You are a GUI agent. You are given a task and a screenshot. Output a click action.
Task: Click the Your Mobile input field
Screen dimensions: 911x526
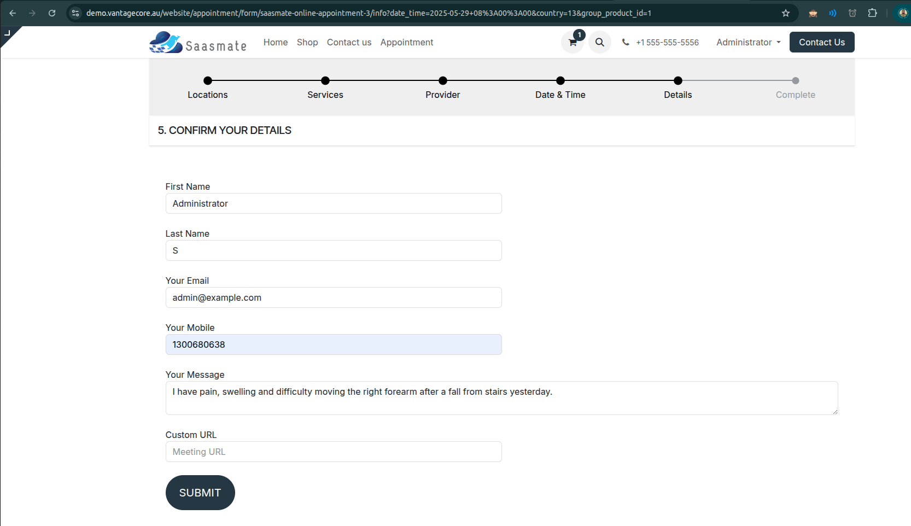point(333,344)
